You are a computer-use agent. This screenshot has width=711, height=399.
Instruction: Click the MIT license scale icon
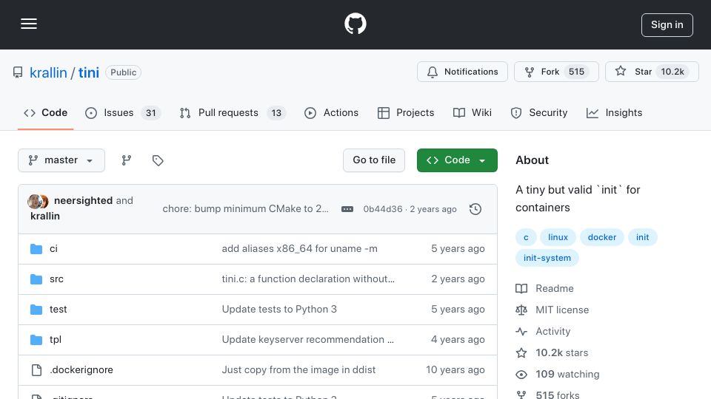tap(521, 310)
